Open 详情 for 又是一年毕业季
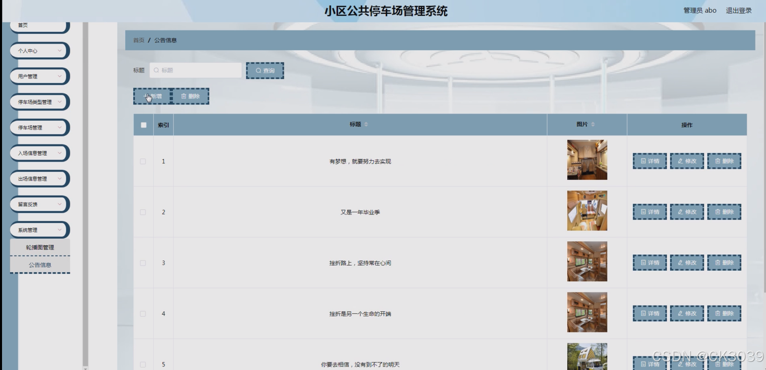 tap(650, 212)
